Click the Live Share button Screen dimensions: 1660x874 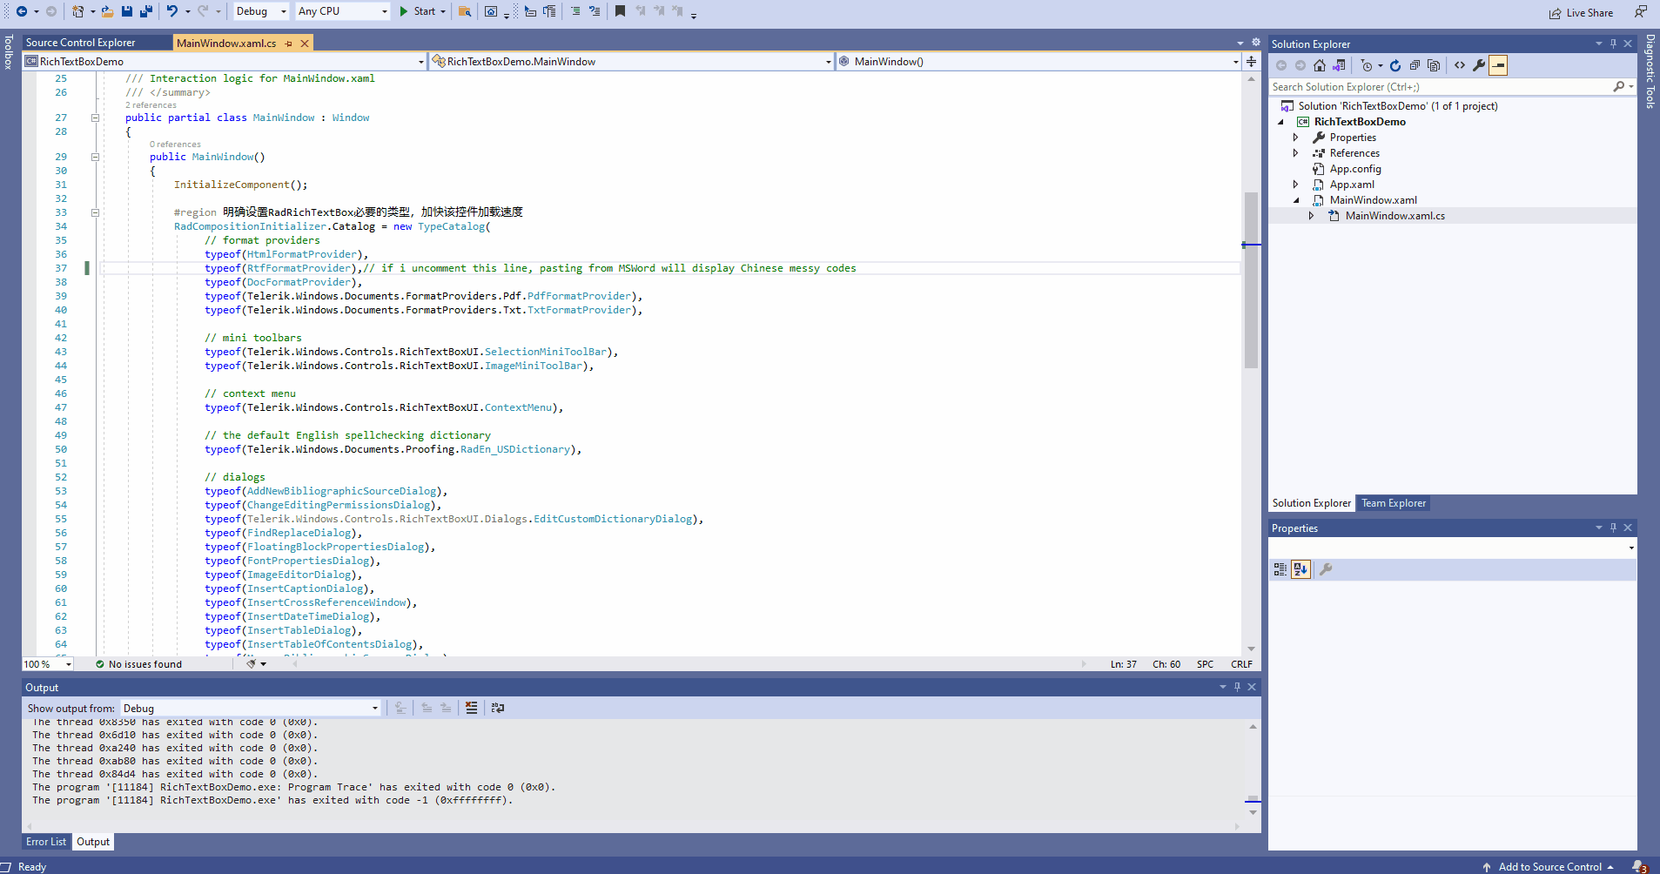point(1581,12)
